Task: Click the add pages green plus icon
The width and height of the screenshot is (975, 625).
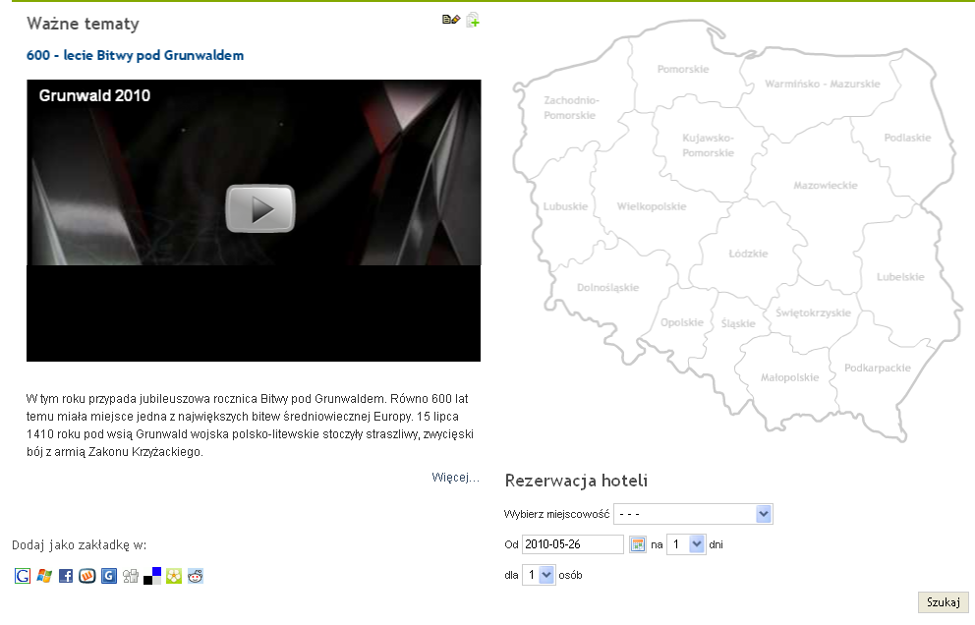Action: pos(473,20)
